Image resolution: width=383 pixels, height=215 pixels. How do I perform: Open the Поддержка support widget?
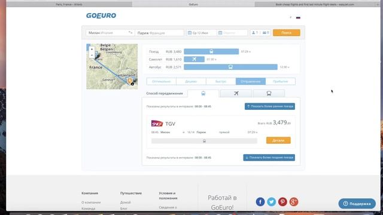[x=357, y=204]
